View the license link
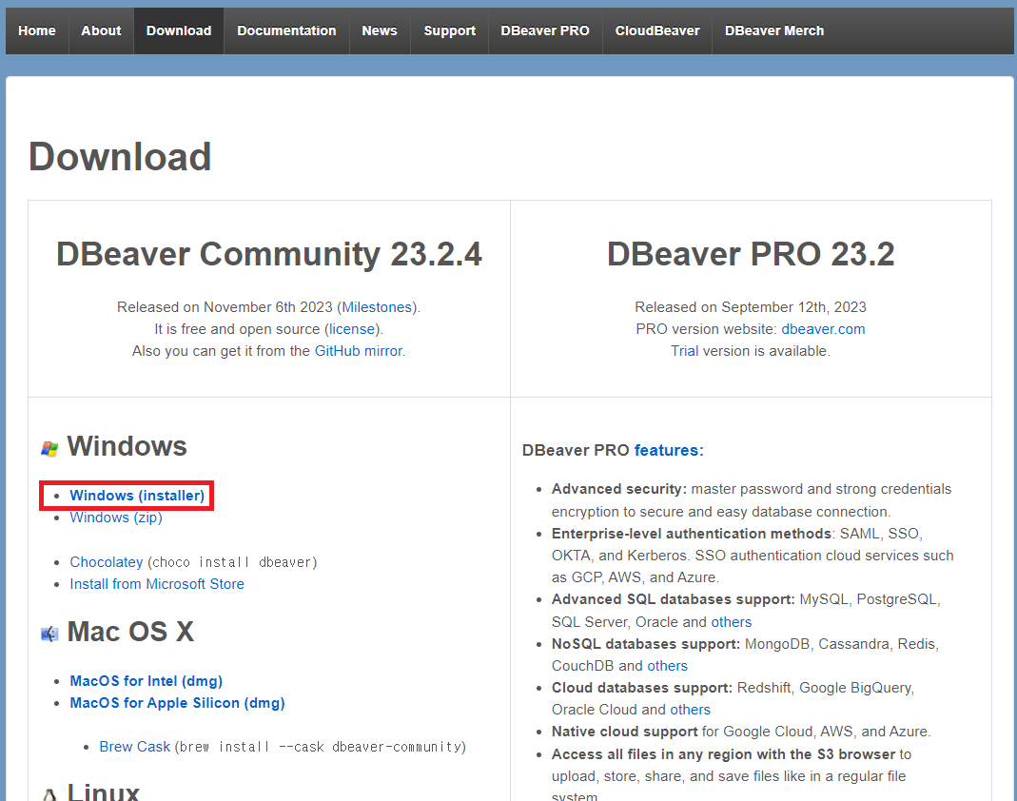Screen dimensions: 1017x801 (x=352, y=329)
